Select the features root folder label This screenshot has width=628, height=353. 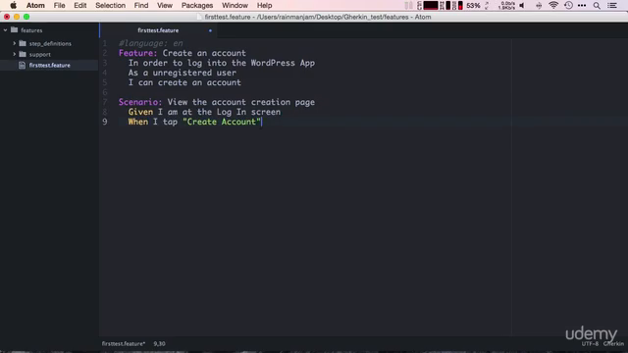point(31,30)
